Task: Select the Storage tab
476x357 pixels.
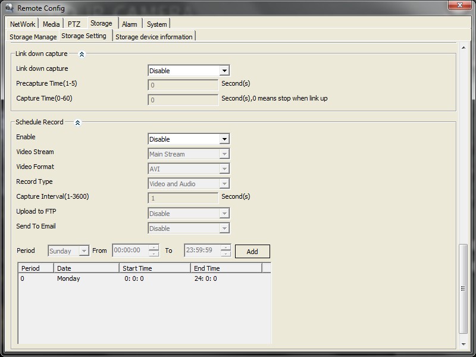Action: (101, 23)
